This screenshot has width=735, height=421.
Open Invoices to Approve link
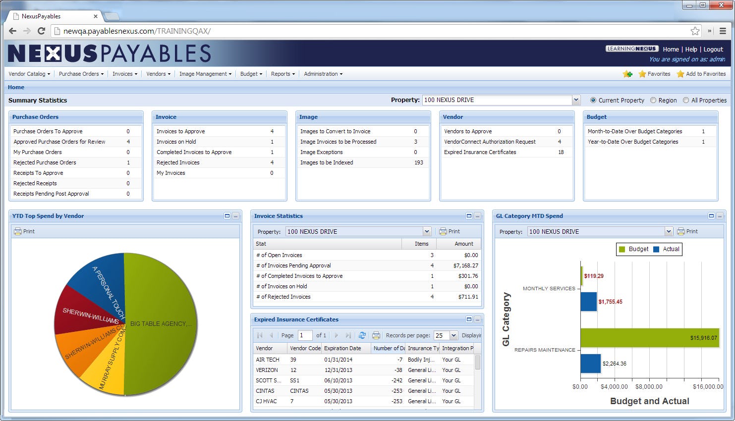tap(181, 131)
